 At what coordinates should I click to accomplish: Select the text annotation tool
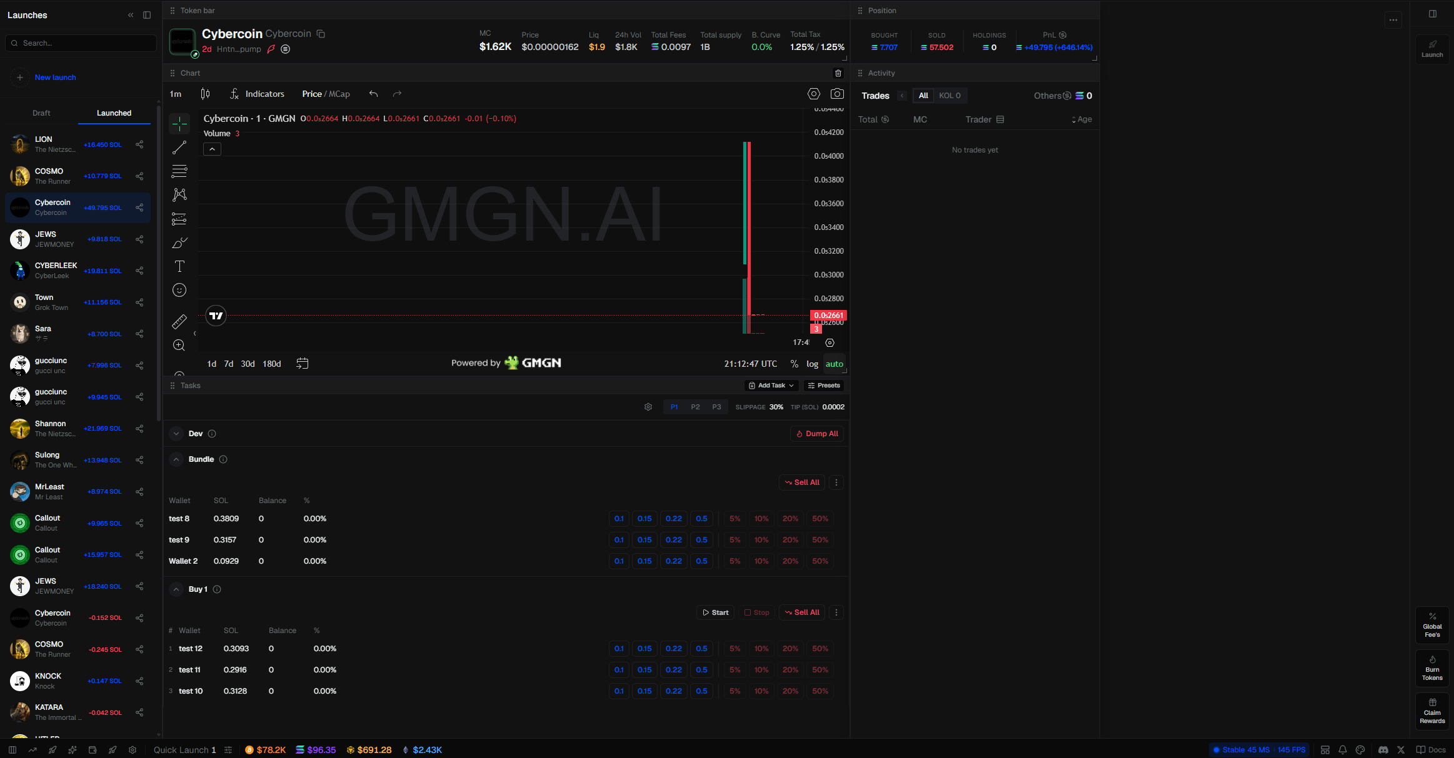point(179,266)
